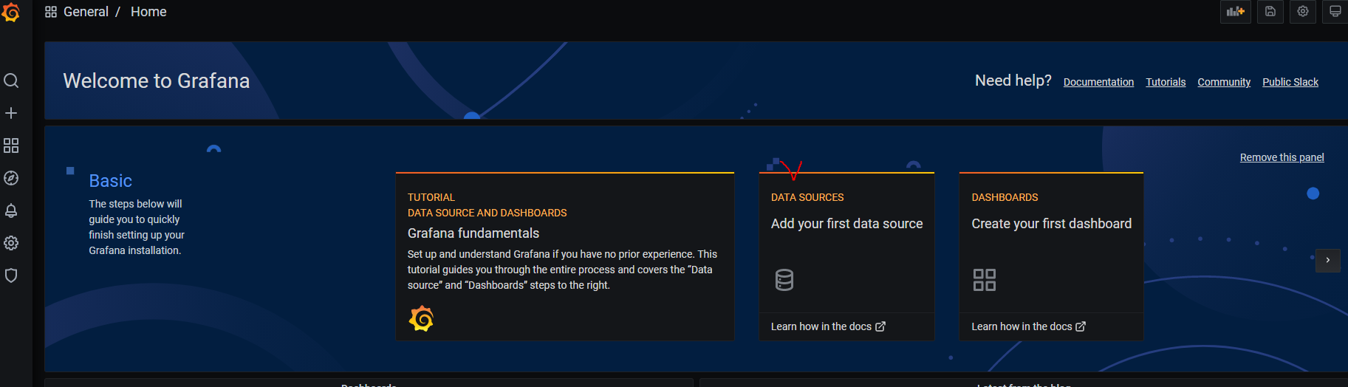The height and width of the screenshot is (387, 1348).
Task: Open the Configuration gear icon in sidebar
Action: point(11,243)
